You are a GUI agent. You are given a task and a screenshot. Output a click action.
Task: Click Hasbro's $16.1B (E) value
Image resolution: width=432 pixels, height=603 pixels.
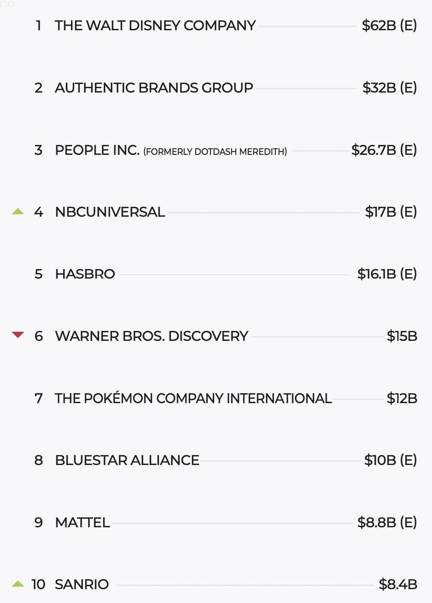click(x=387, y=274)
